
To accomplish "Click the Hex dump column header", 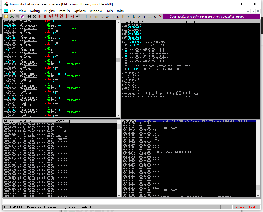I will 36,121.
